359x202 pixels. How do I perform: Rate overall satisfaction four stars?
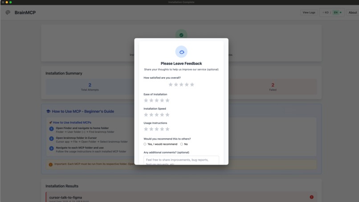click(x=187, y=85)
